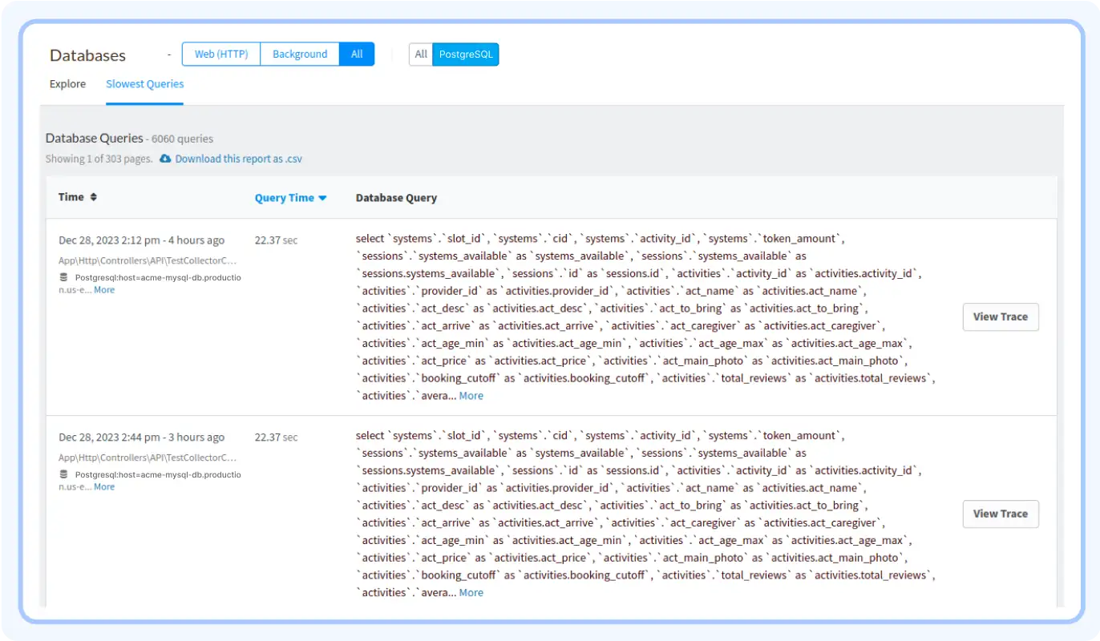Screen dimensions: 1100x641
Task: Select the Web (HTTP) filter toggle
Action: coord(221,54)
